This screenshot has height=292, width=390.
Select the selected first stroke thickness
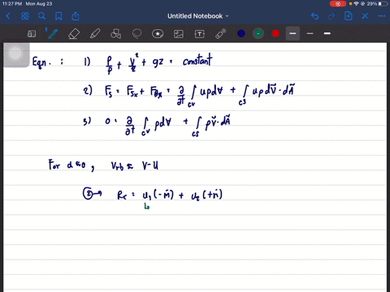coord(292,33)
